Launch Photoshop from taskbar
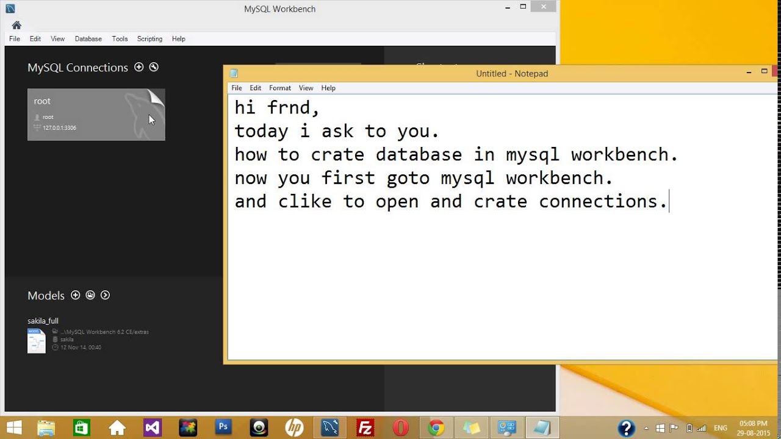Viewport: 781px width, 439px height. (x=223, y=427)
